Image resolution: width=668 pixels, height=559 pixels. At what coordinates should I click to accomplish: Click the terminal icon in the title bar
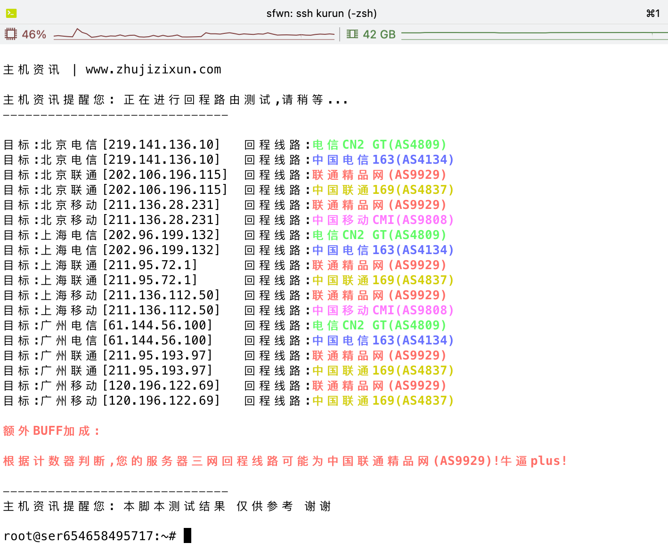click(11, 13)
